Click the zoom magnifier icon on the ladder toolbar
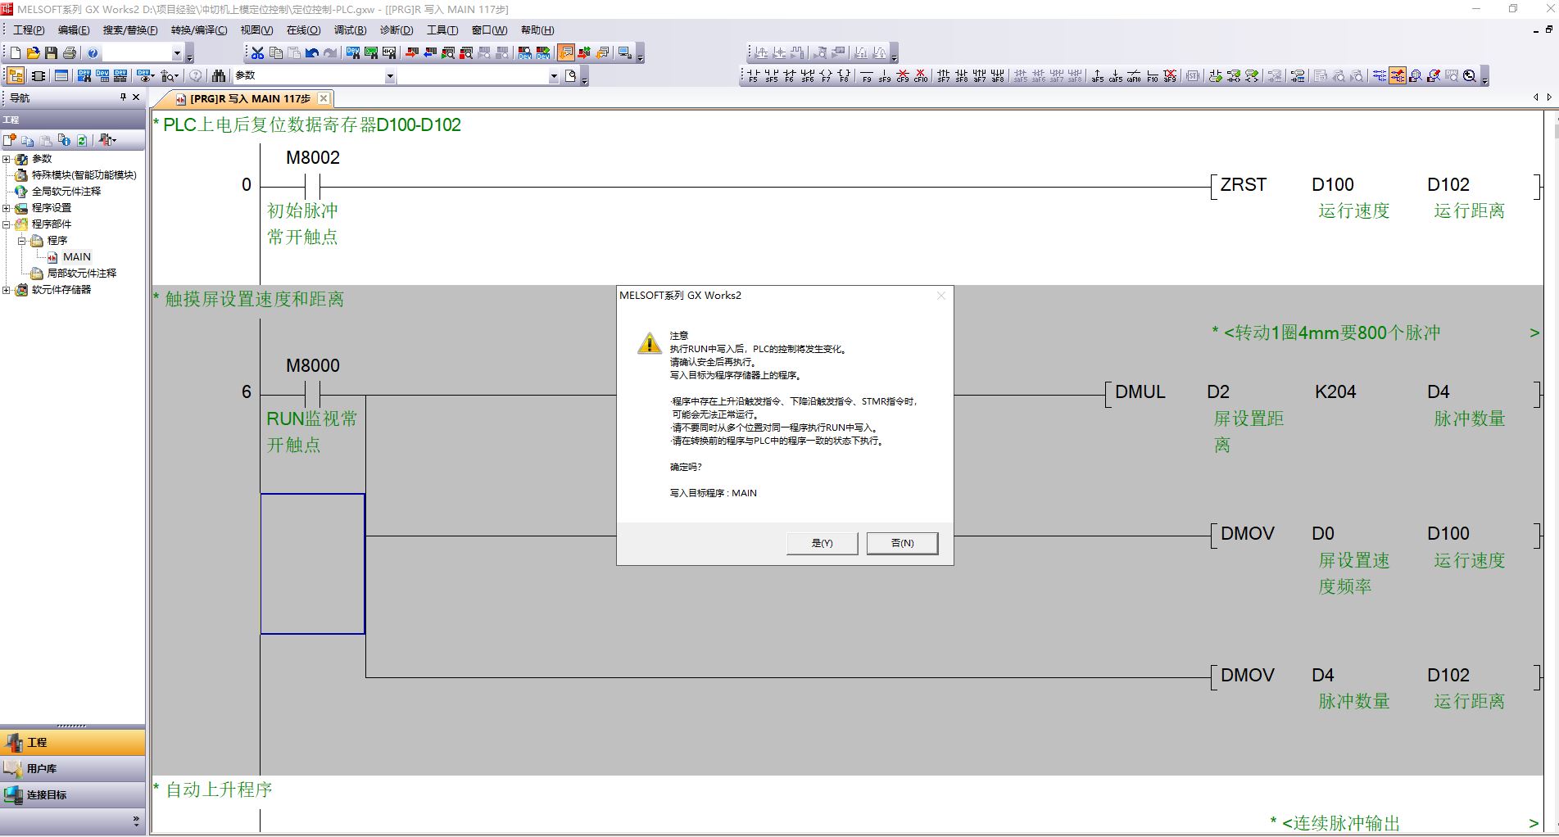The height and width of the screenshot is (837, 1559). pyautogui.click(x=1470, y=76)
